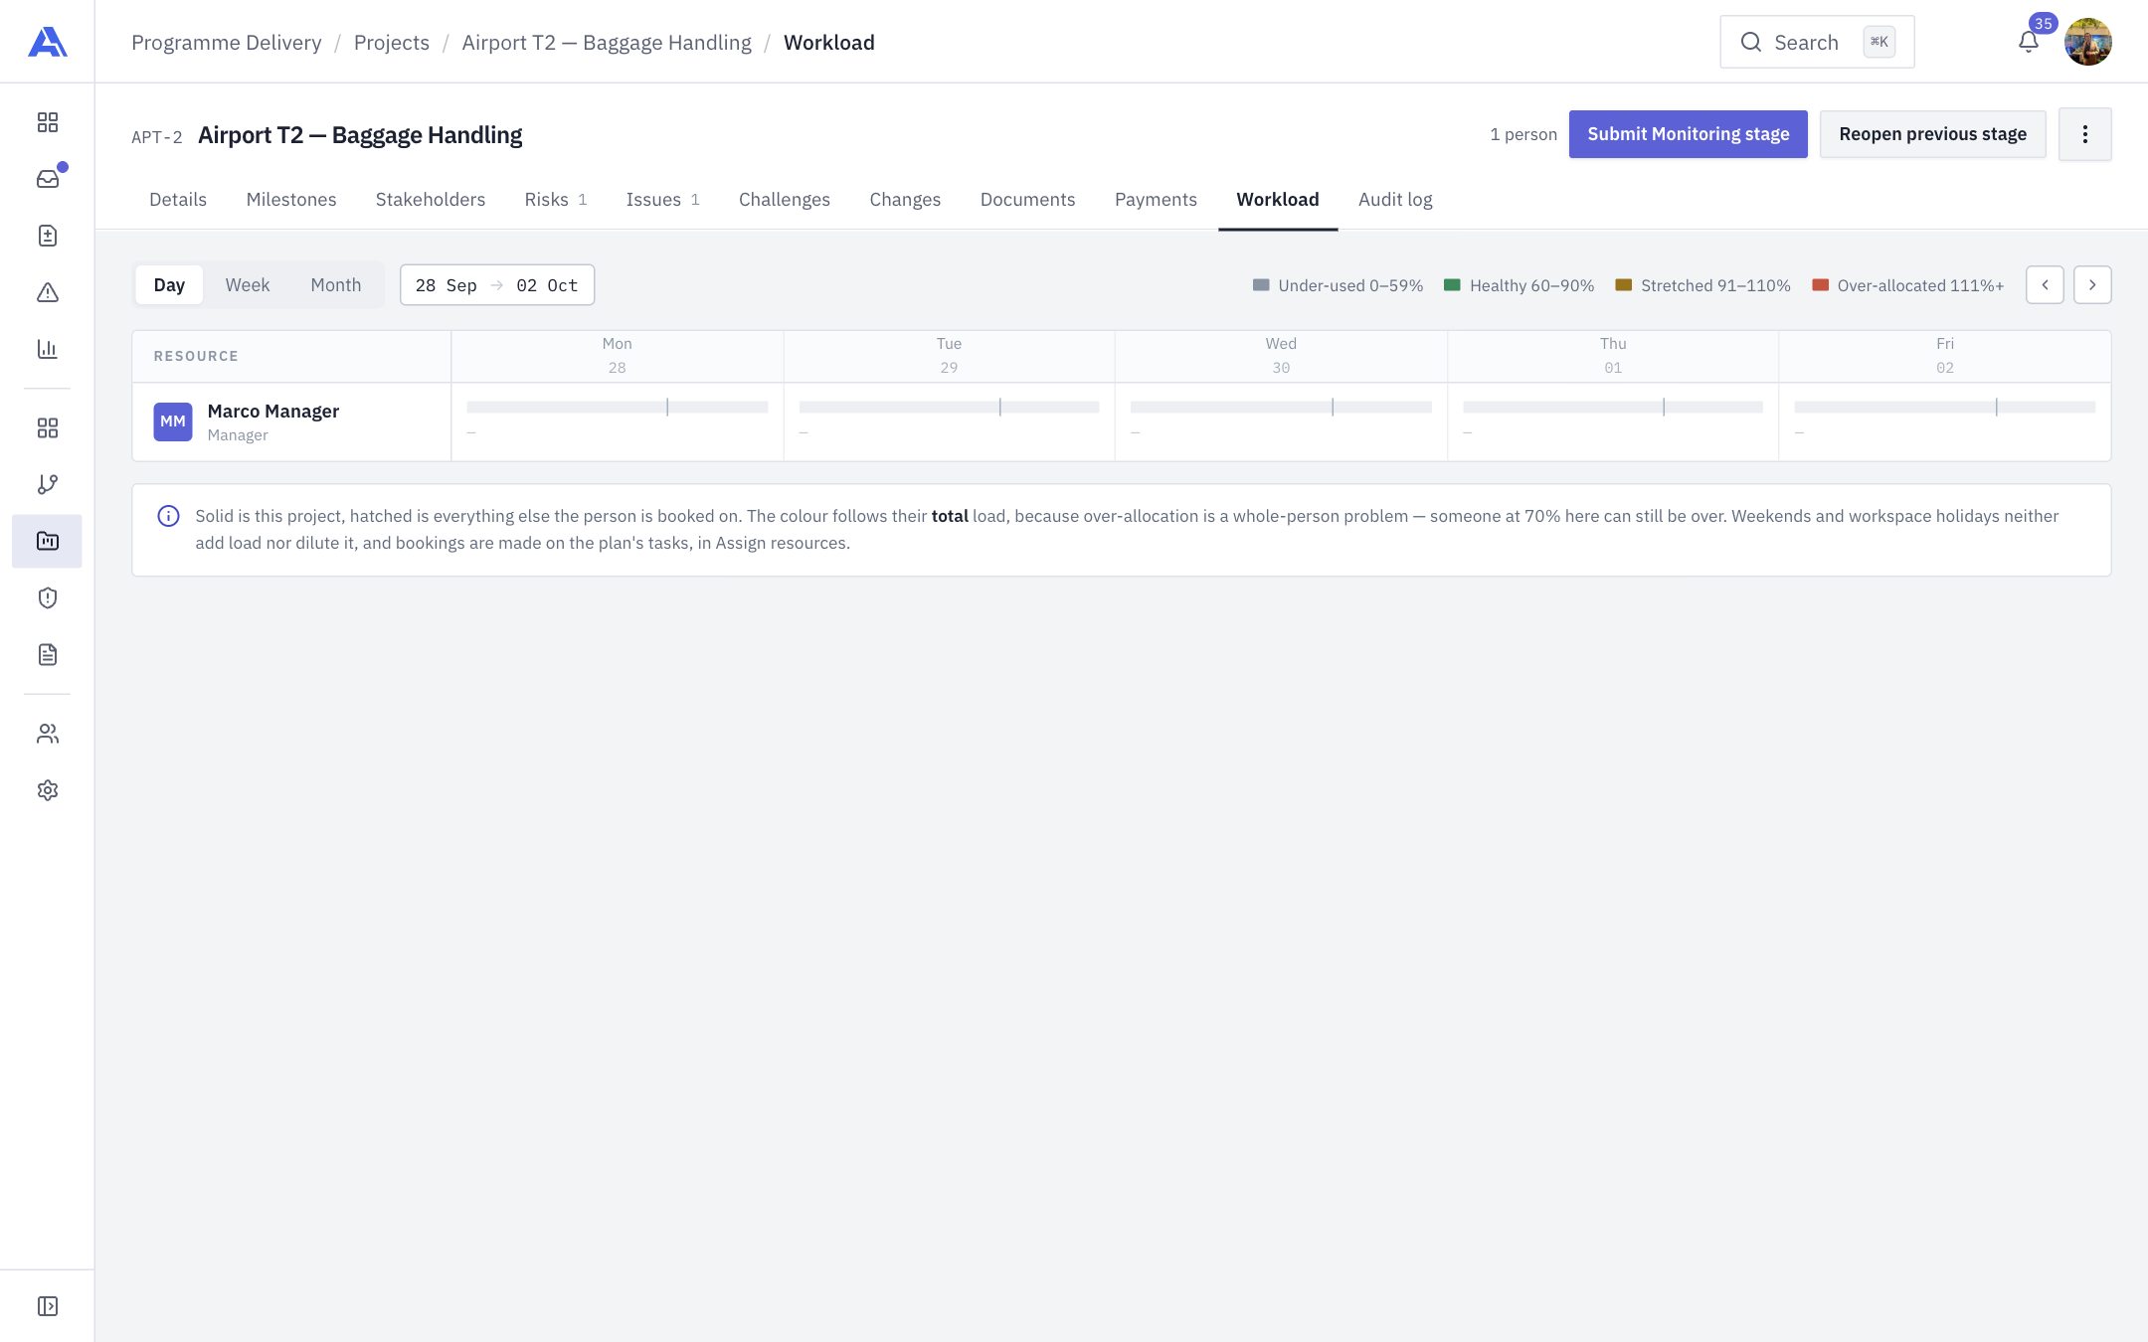Viewport: 2148px width, 1342px height.
Task: Open the Stakeholders tab
Action: (x=431, y=200)
